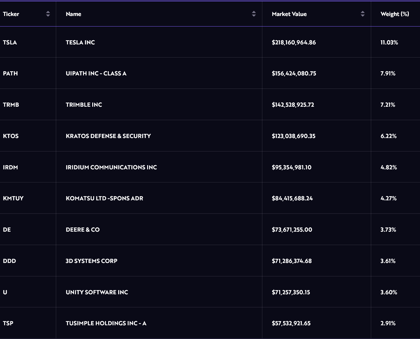Click UNITY SOFTWARE INC name
This screenshot has width=420, height=339.
(x=97, y=292)
